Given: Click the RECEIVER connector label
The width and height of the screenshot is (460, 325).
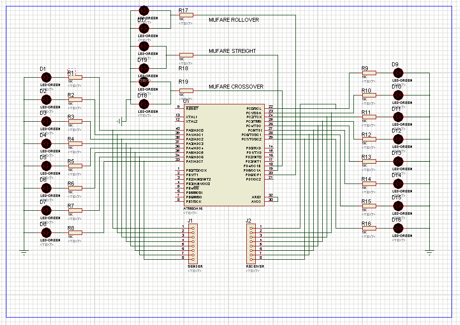Looking at the screenshot, I should (255, 267).
